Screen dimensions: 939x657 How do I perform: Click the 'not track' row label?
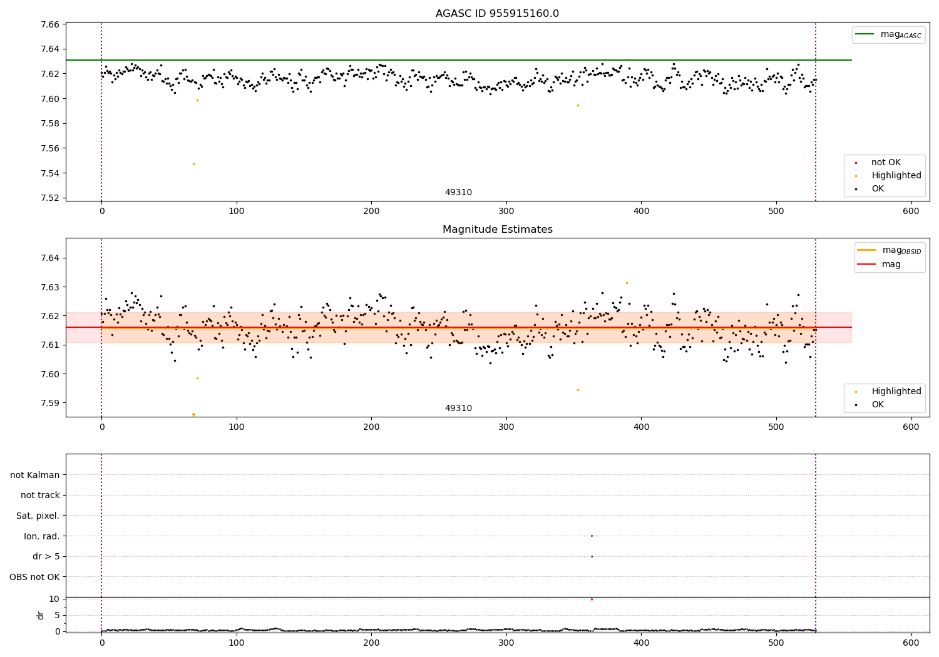click(40, 495)
